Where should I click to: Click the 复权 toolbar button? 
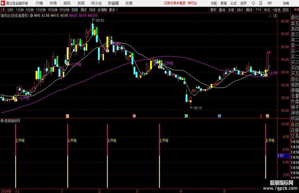click(213, 10)
